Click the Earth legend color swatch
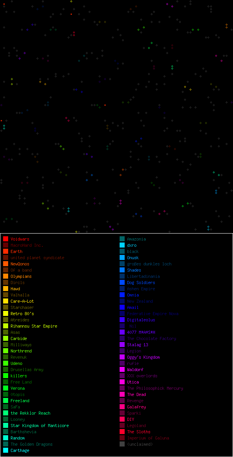The width and height of the screenshot is (233, 457). point(5,251)
